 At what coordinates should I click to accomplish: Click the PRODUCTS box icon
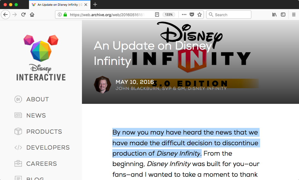(18, 132)
